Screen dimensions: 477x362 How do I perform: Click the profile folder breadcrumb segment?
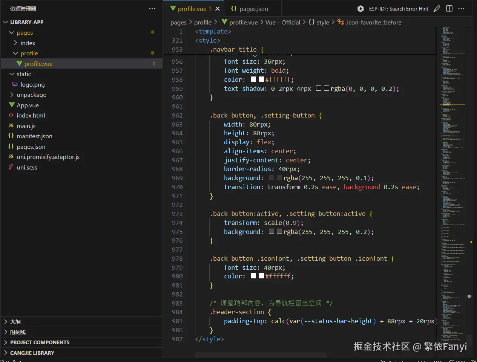(x=202, y=23)
